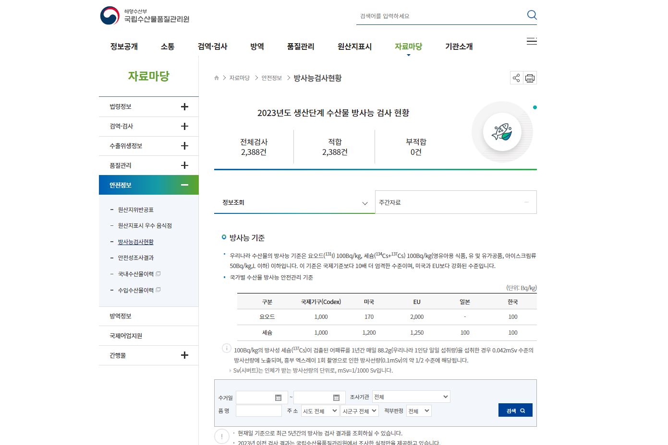Collapse the 안전정보 sidebar section
668x445 pixels.
[x=184, y=185]
